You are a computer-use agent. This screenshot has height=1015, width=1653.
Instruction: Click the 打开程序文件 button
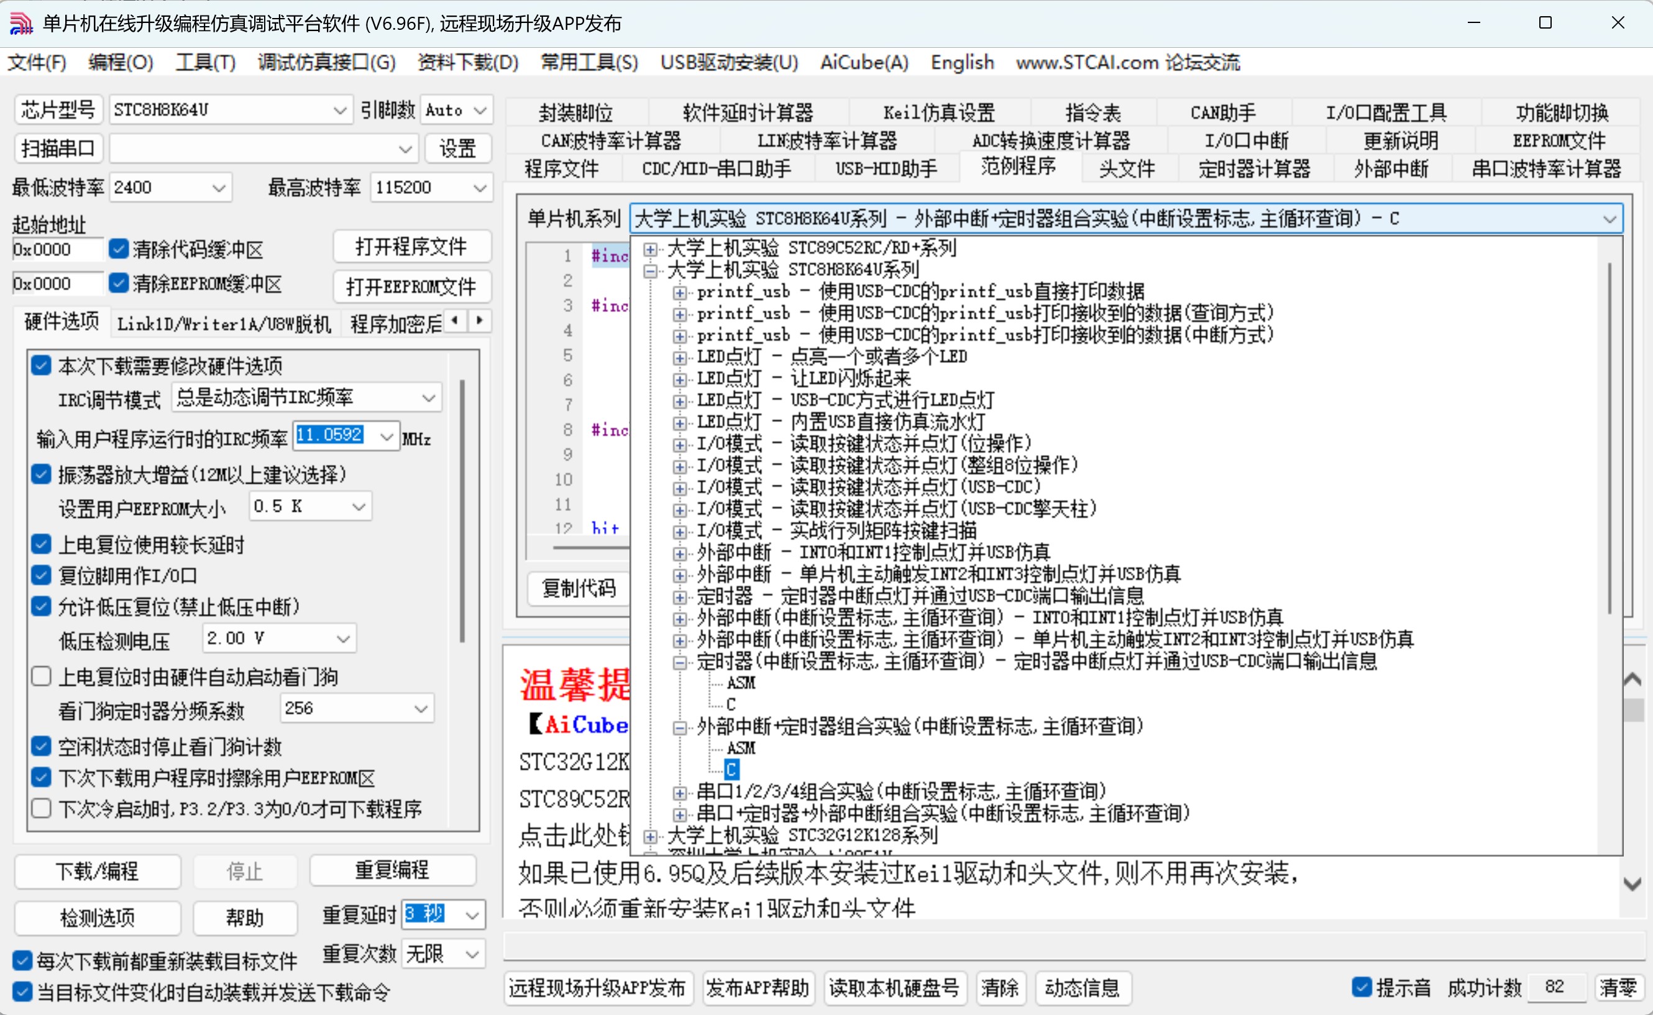[x=411, y=247]
